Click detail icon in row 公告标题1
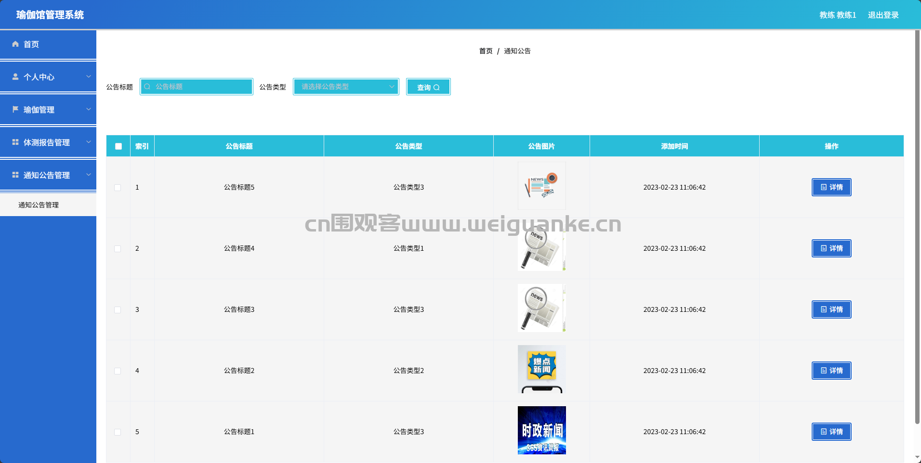 click(x=824, y=432)
